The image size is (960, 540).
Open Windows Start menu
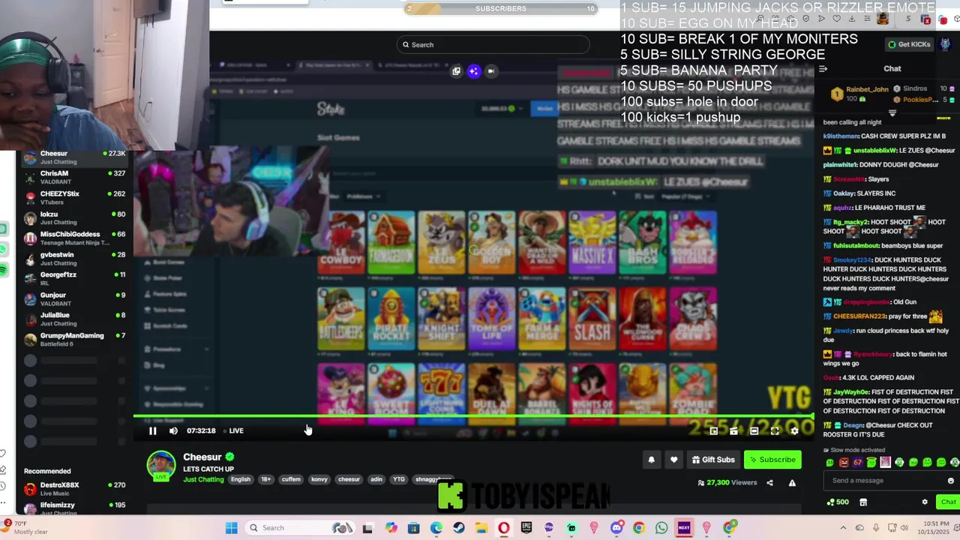coord(231,528)
